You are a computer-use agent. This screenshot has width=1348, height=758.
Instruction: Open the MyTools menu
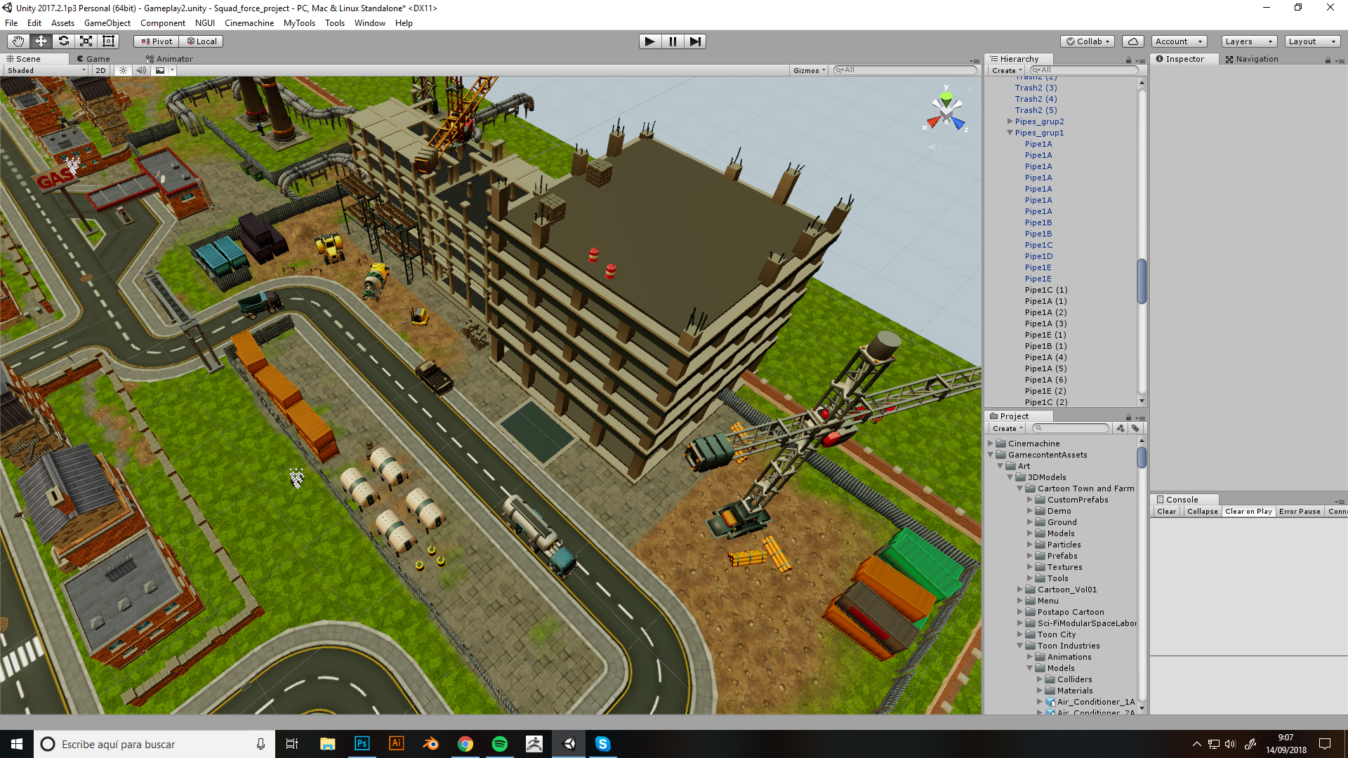click(299, 23)
